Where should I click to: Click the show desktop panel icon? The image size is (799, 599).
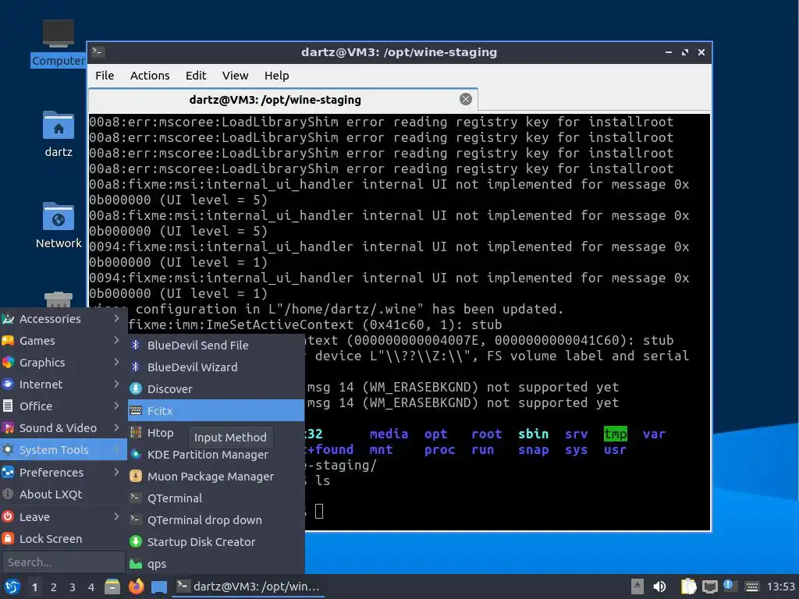click(x=159, y=587)
